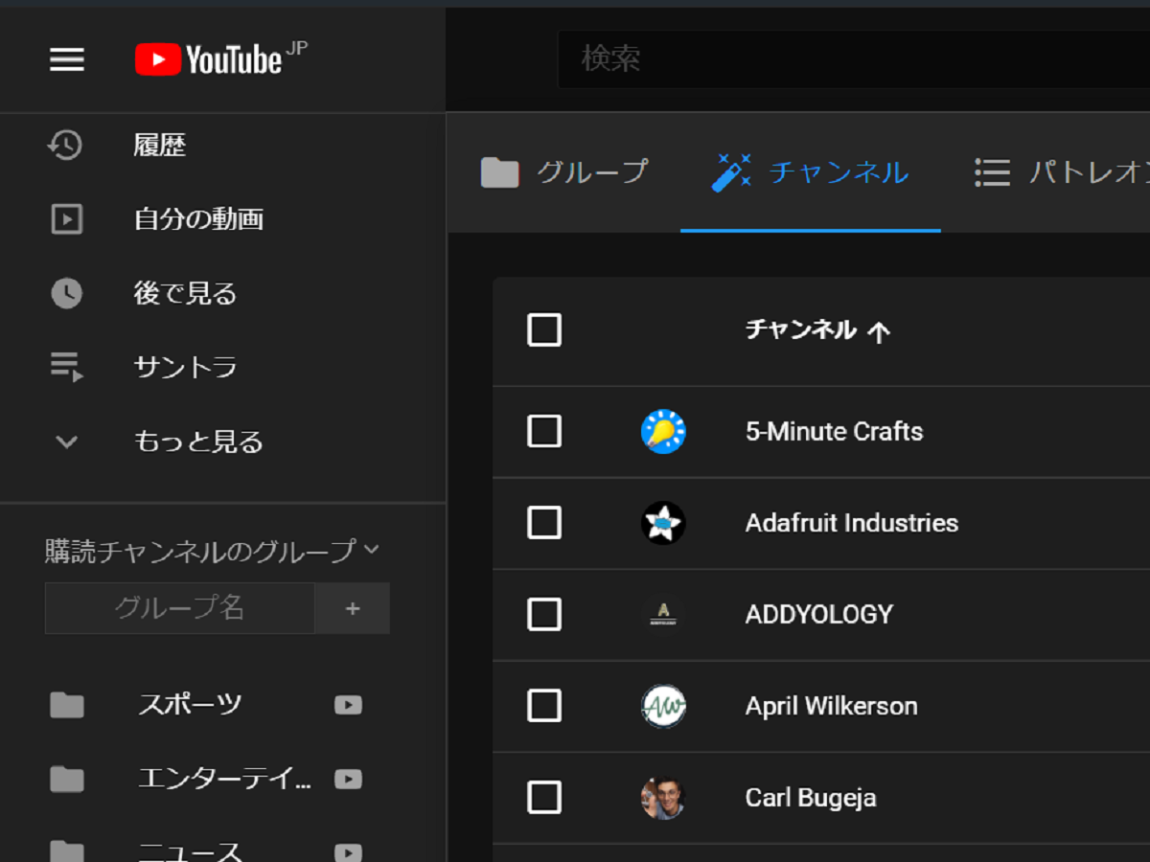The image size is (1150, 862).
Task: Focus the 検索 search field
Action: coord(853,59)
